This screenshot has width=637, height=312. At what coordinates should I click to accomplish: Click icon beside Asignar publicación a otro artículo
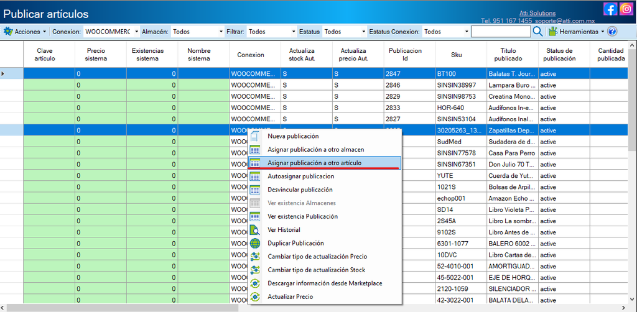(254, 163)
